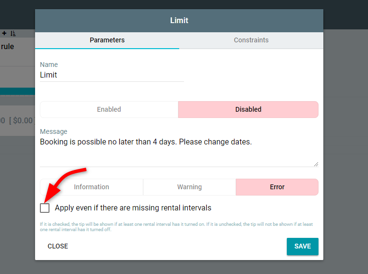Set the rule state to Enabled

click(109, 109)
